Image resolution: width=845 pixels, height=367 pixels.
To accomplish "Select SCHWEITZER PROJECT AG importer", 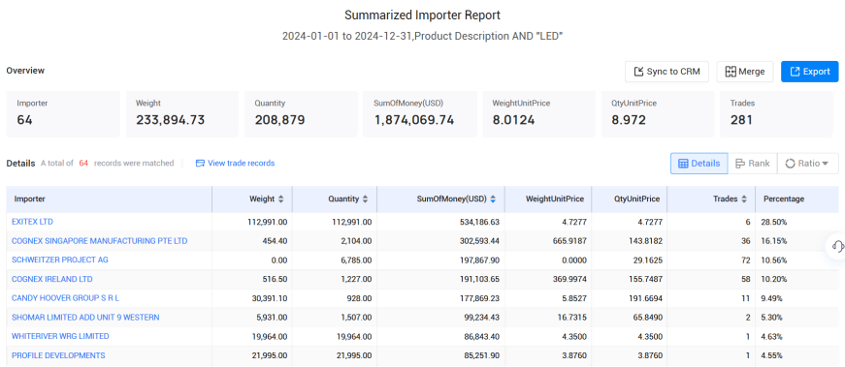I will click(x=60, y=260).
